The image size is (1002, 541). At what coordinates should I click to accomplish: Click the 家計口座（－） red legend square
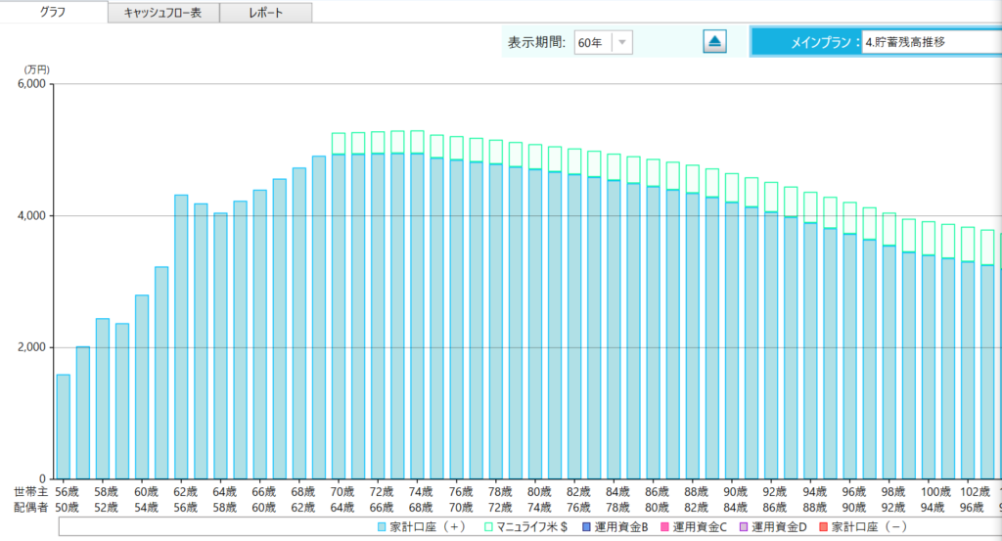[x=822, y=527]
